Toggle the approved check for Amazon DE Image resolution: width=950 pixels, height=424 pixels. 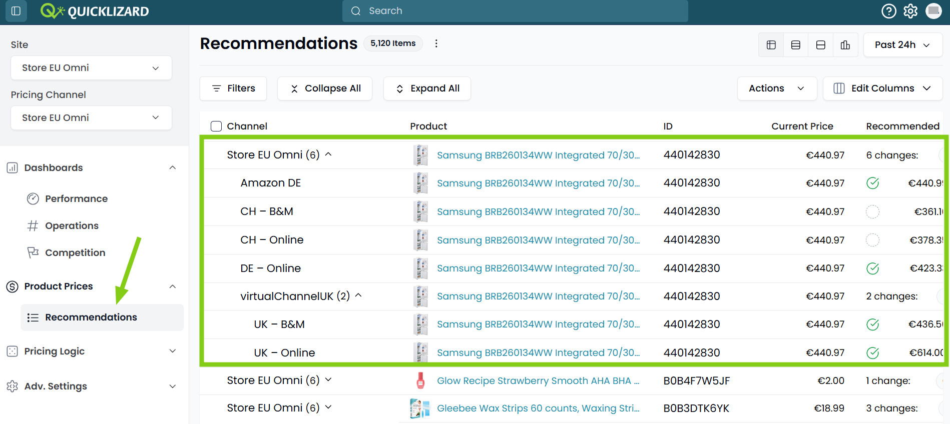[x=873, y=183]
